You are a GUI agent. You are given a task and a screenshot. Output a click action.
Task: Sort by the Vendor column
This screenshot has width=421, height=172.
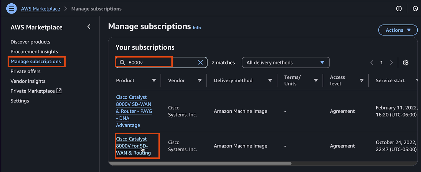point(200,80)
